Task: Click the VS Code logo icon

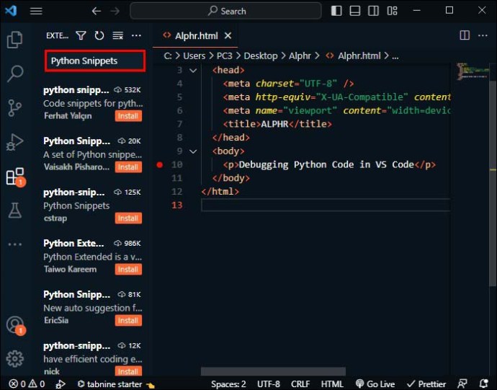Action: (x=11, y=11)
